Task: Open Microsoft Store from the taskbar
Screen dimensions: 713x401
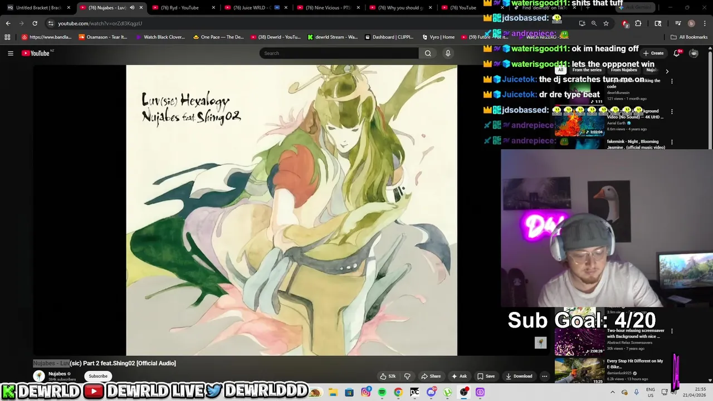Action: (x=349, y=392)
